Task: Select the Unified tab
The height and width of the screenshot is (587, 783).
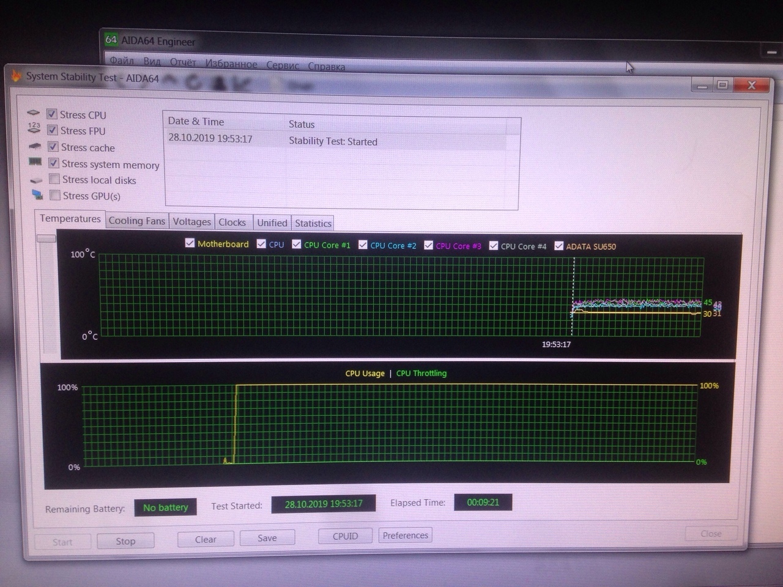Action: 272,223
